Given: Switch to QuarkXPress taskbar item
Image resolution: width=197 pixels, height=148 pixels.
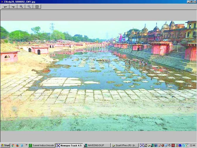Looking at the screenshot, I should [125, 145].
